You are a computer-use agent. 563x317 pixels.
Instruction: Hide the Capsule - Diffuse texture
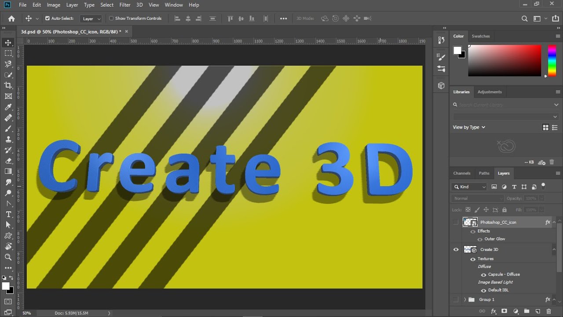(x=483, y=274)
